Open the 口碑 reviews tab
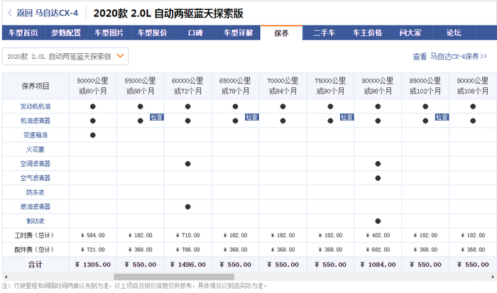The width and height of the screenshot is (497, 293). click(x=195, y=33)
